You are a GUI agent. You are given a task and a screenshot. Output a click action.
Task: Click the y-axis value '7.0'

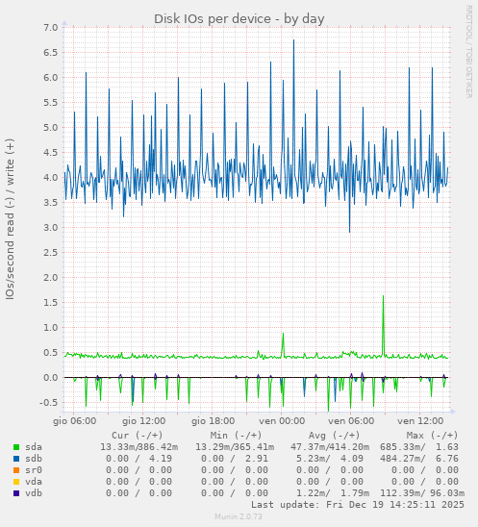coord(51,28)
